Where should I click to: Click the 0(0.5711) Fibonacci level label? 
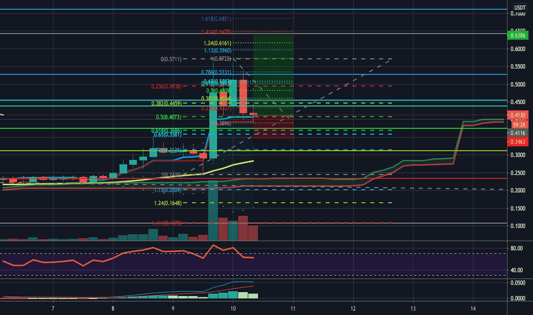pos(171,59)
